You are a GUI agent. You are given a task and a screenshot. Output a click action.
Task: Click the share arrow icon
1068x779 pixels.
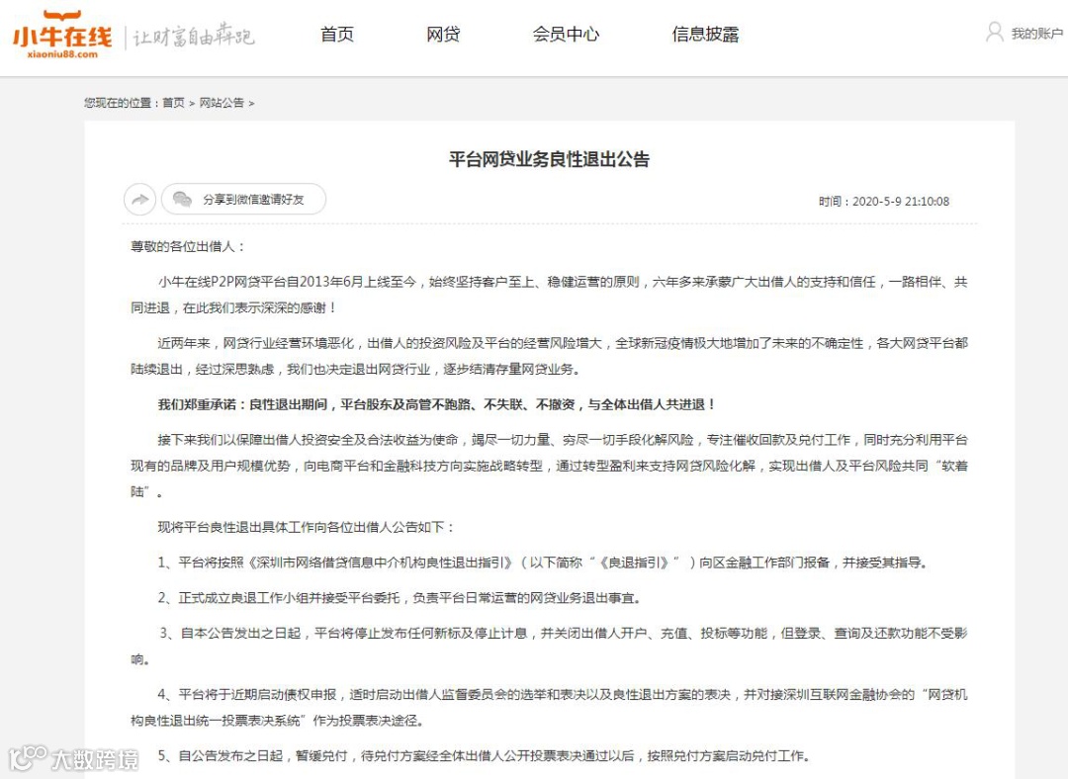click(139, 200)
